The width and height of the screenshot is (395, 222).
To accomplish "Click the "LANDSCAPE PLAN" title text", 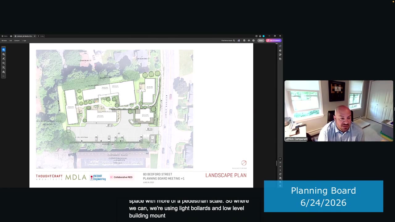I will tap(226, 175).
